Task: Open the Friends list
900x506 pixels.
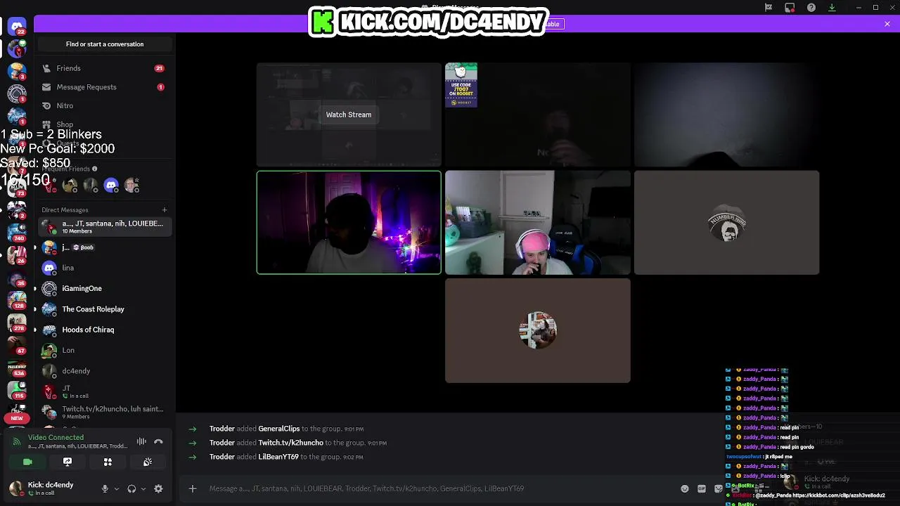Action: point(104,68)
